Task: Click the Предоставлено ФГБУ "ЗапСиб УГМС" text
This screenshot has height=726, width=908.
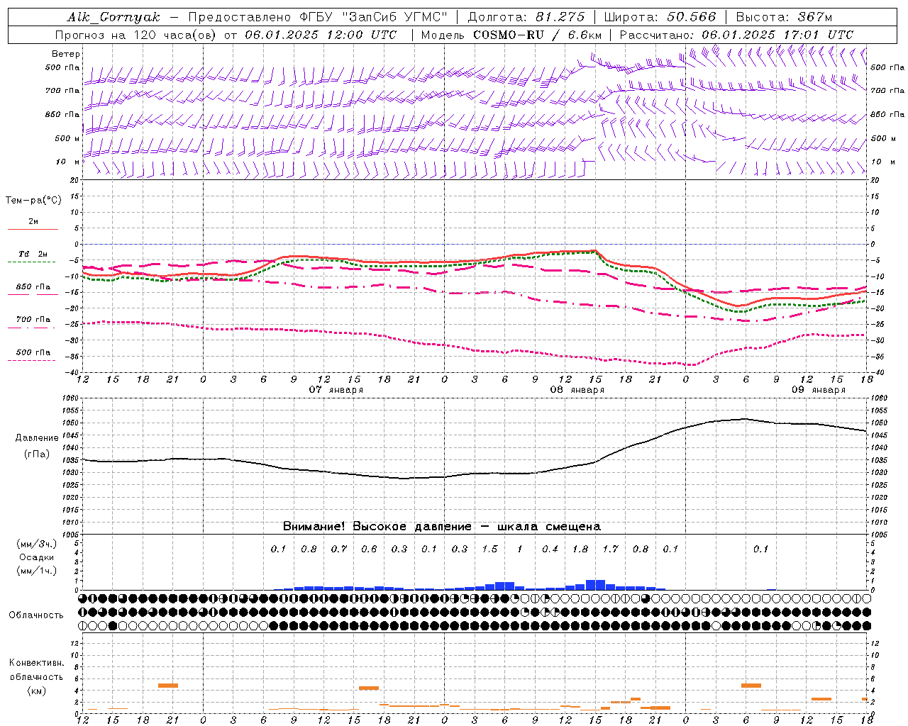Action: coord(317,17)
